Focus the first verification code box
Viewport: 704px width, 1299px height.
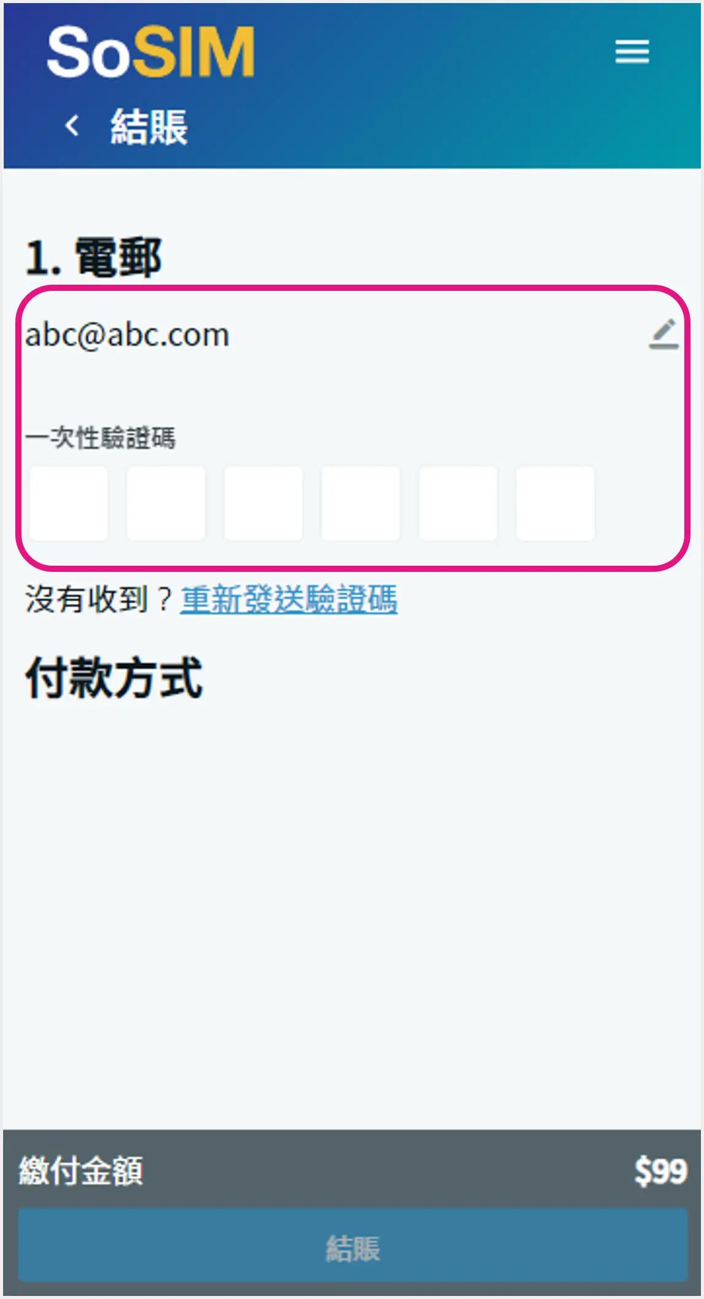[69, 503]
